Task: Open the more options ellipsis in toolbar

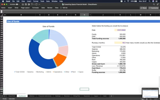Action: 39,4
